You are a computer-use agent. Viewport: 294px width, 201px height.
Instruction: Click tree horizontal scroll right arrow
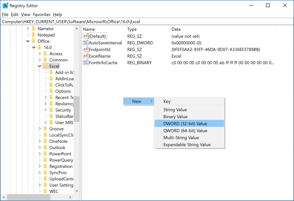tap(70, 197)
